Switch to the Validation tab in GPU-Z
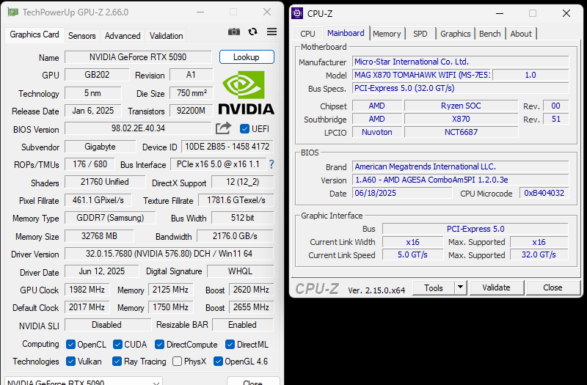Image resolution: width=587 pixels, height=385 pixels. 167,35
